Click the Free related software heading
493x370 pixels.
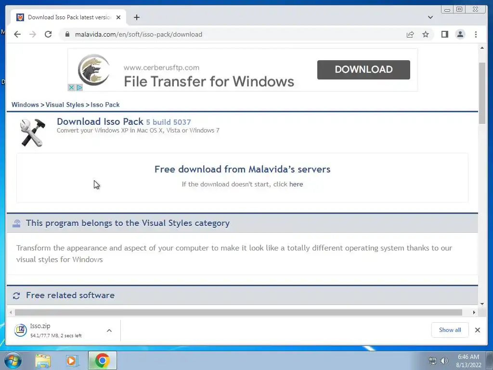pyautogui.click(x=70, y=295)
